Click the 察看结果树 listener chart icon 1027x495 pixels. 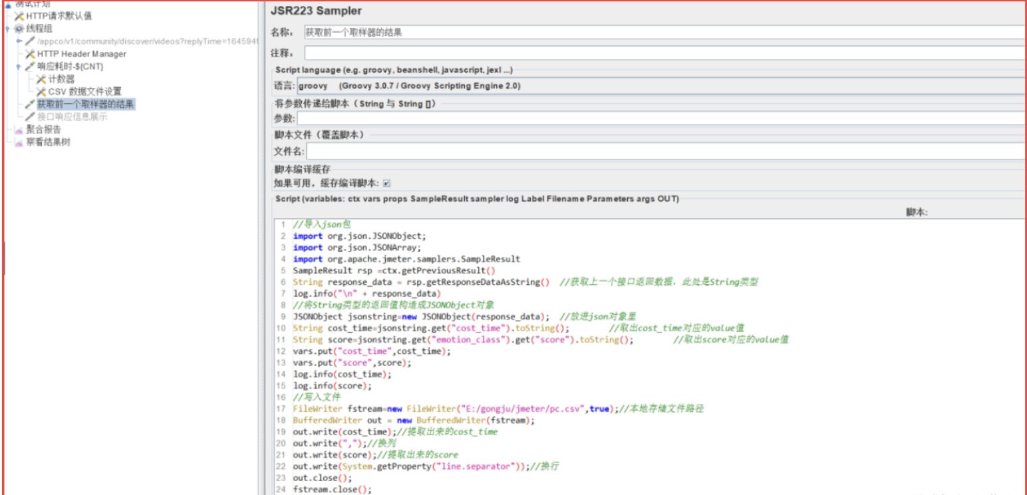[x=19, y=142]
